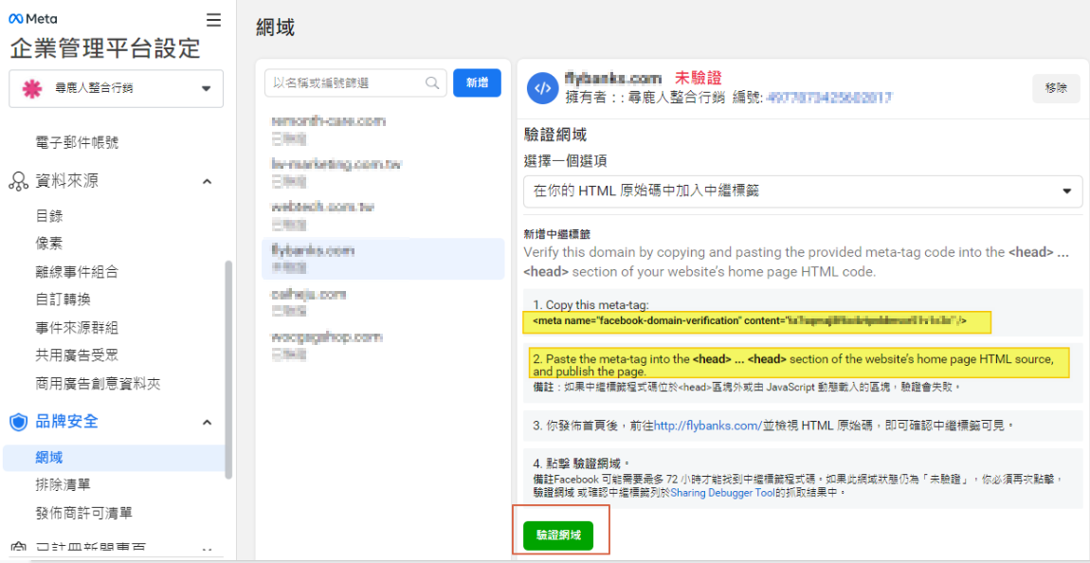Screen dimensions: 1090x563
Task: Open the business account dropdown
Action: pos(206,89)
